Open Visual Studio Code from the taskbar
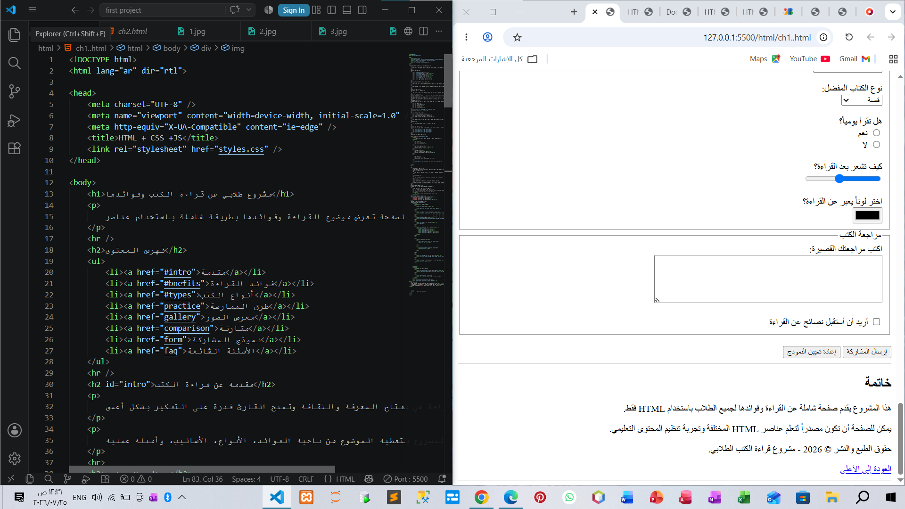The height and width of the screenshot is (509, 905). 277,497
